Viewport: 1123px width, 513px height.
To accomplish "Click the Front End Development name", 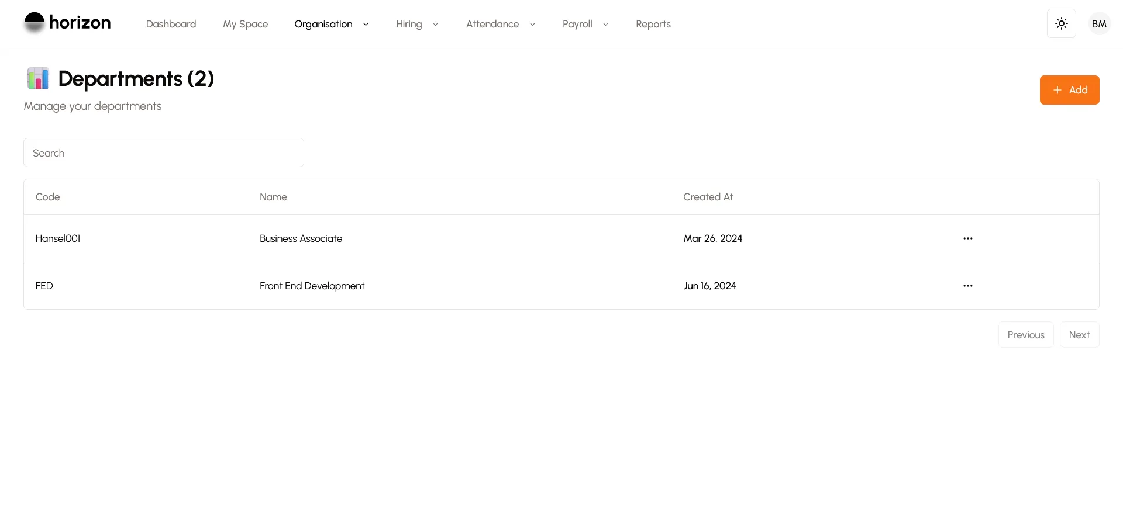I will click(312, 286).
